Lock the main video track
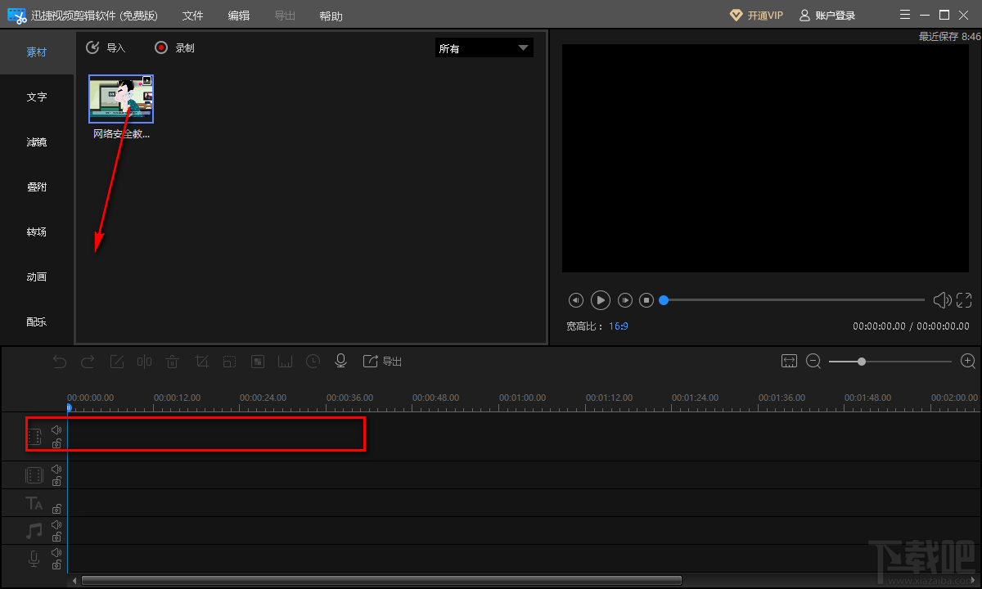982x589 pixels. pyautogui.click(x=56, y=443)
